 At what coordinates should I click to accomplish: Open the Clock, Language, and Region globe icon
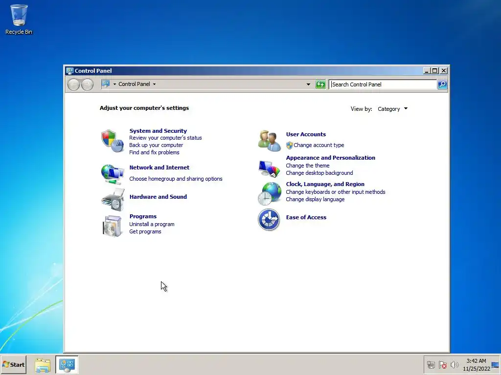pyautogui.click(x=270, y=193)
